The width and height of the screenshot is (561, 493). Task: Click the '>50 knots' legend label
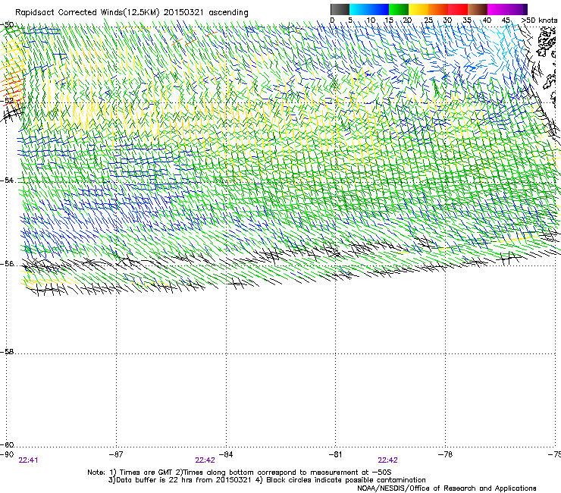[x=539, y=20]
